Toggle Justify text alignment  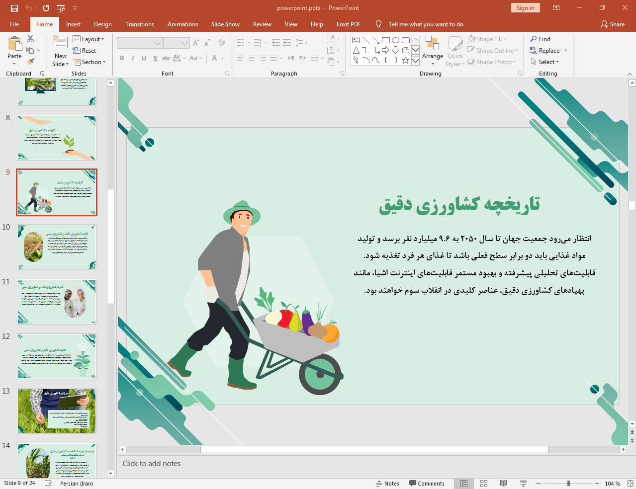pyautogui.click(x=273, y=58)
